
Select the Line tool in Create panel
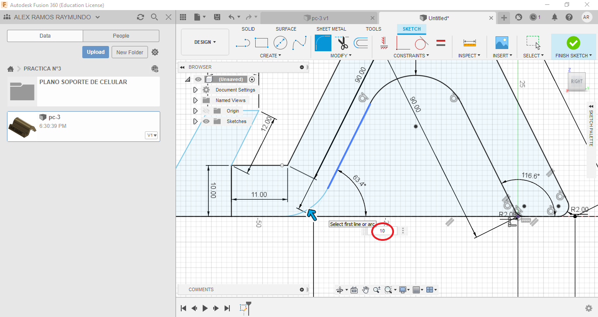(x=243, y=43)
